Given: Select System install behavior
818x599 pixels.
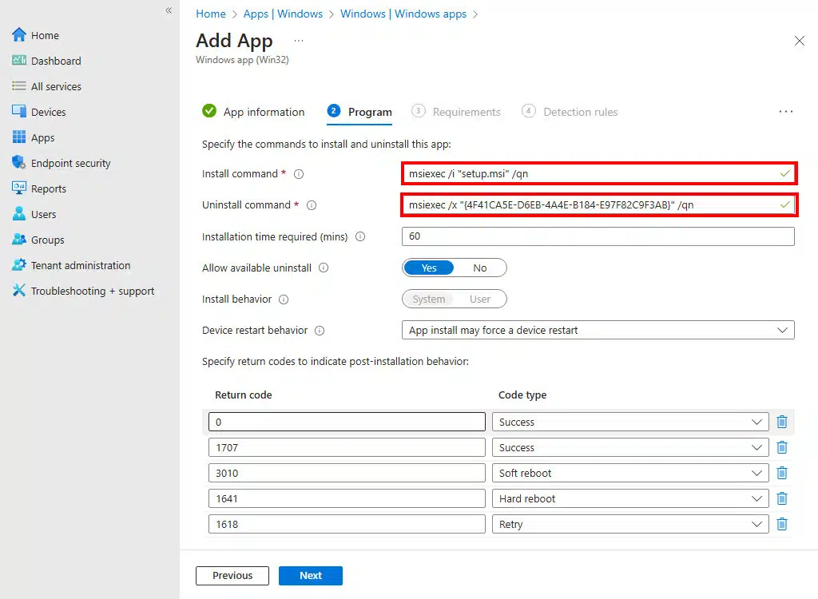Looking at the screenshot, I should 429,299.
